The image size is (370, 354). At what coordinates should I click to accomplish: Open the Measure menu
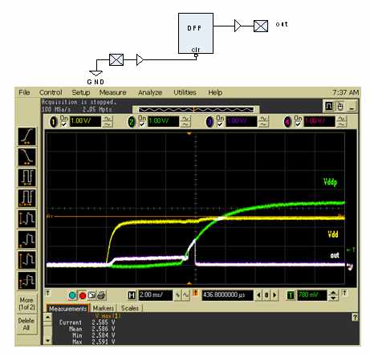click(112, 92)
